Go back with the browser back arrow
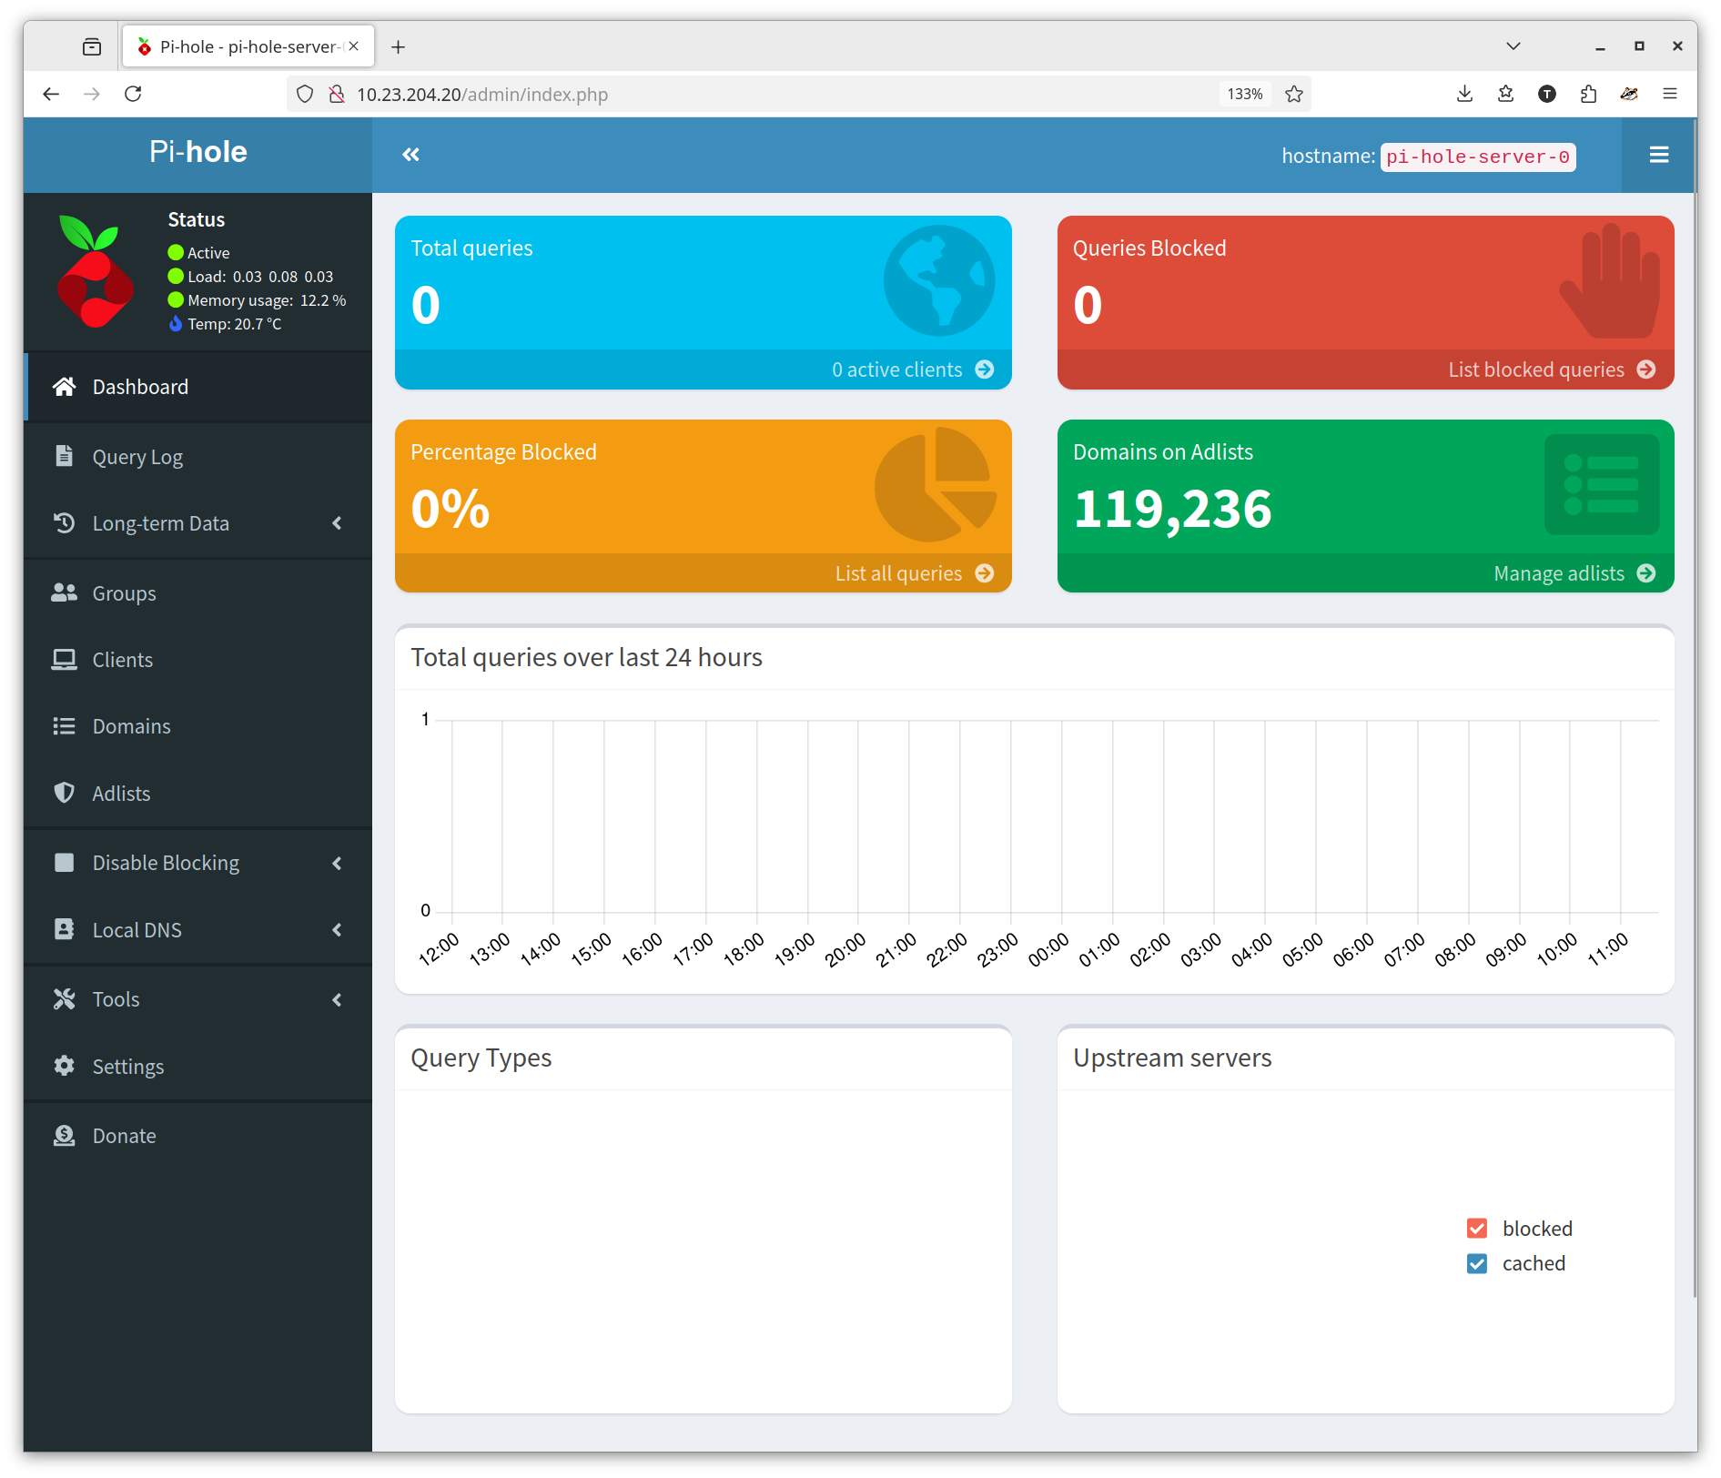Image resolution: width=1721 pixels, height=1478 pixels. click(x=51, y=94)
